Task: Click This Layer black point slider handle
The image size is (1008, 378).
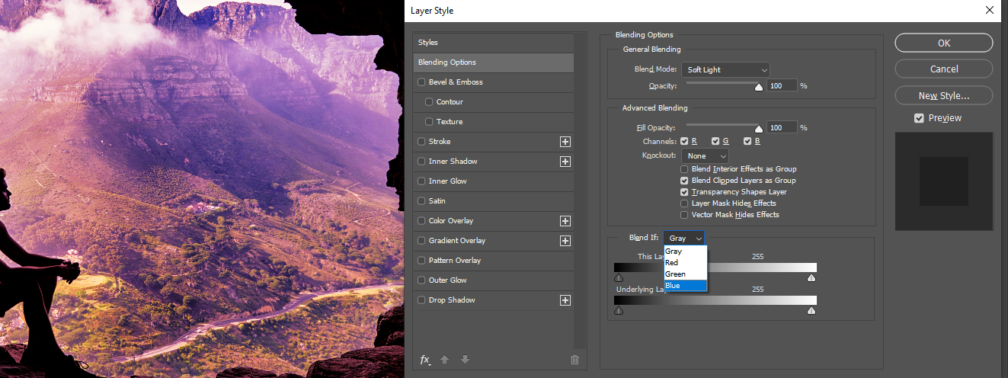Action: click(x=618, y=278)
